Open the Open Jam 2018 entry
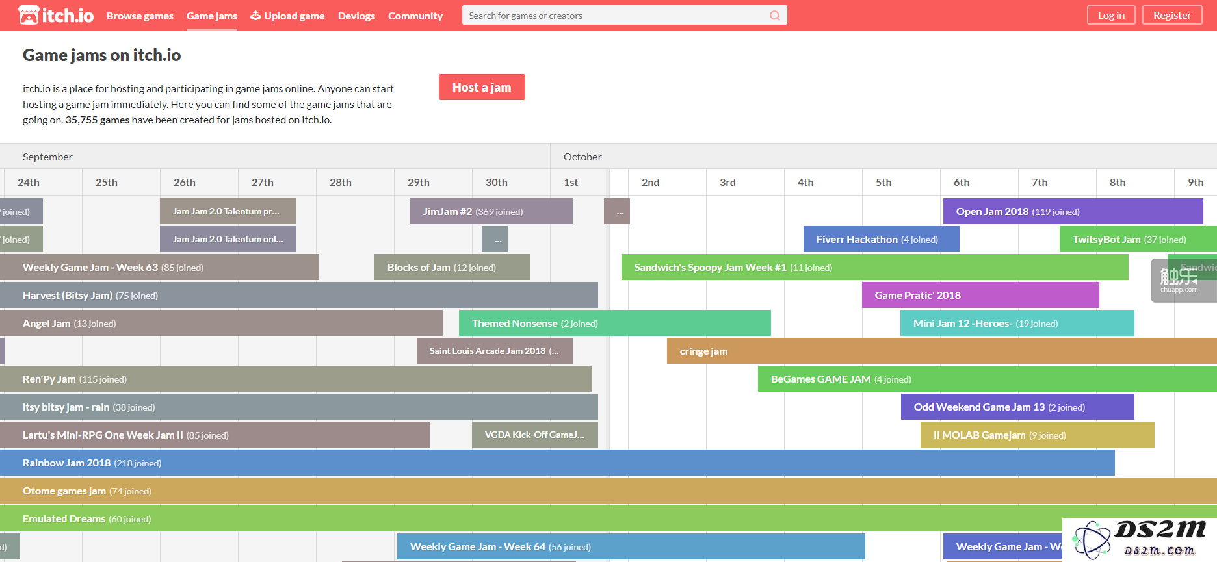This screenshot has height=562, width=1217. [1073, 211]
